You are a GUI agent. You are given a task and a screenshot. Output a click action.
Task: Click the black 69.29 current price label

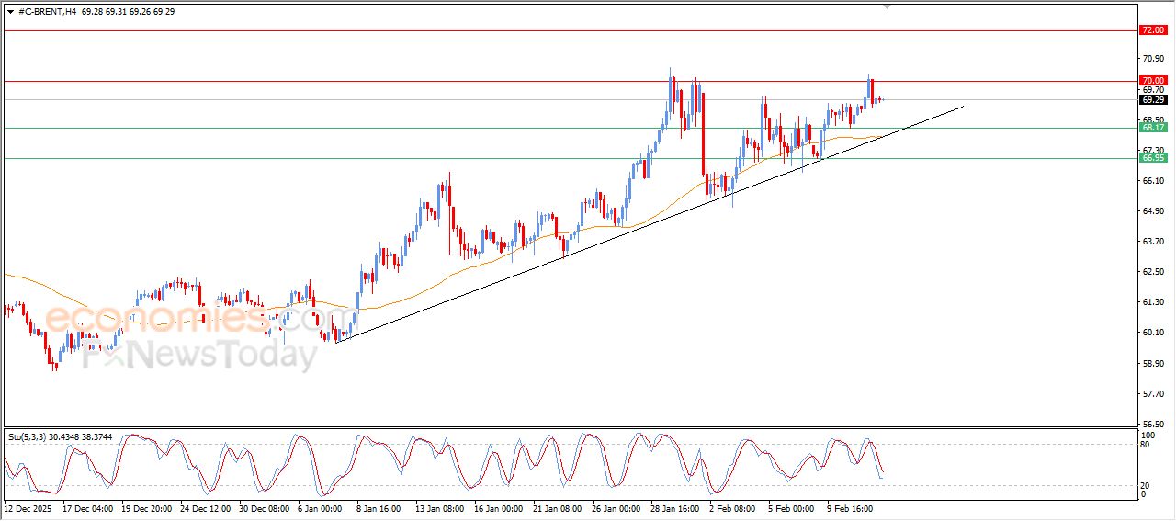(1152, 99)
